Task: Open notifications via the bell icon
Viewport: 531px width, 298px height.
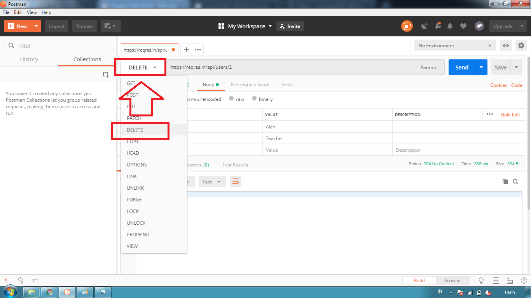Action: pyautogui.click(x=450, y=26)
